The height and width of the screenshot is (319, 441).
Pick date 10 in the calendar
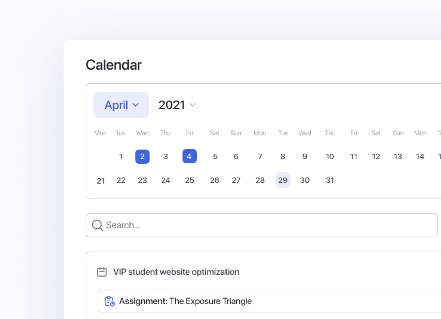(330, 156)
